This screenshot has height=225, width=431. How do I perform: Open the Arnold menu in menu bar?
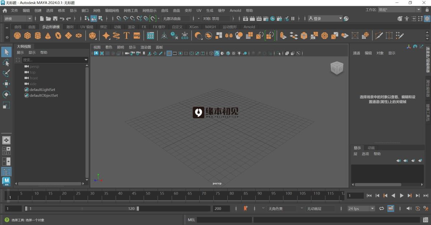(236, 10)
